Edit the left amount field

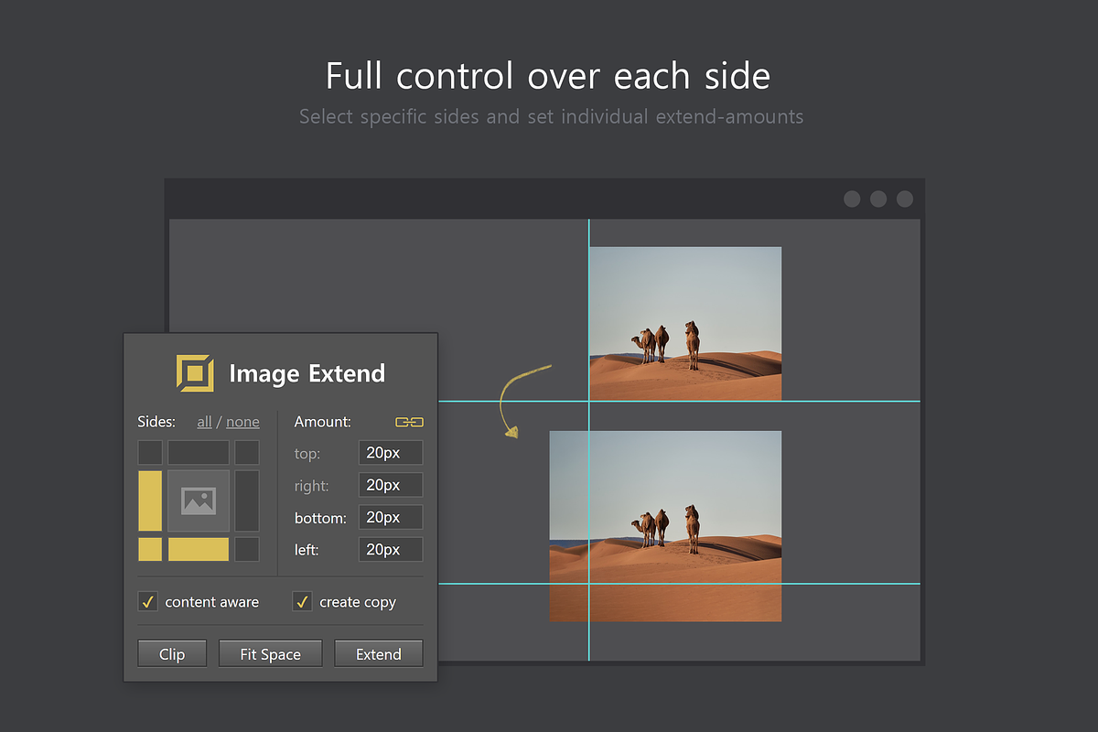tap(391, 549)
